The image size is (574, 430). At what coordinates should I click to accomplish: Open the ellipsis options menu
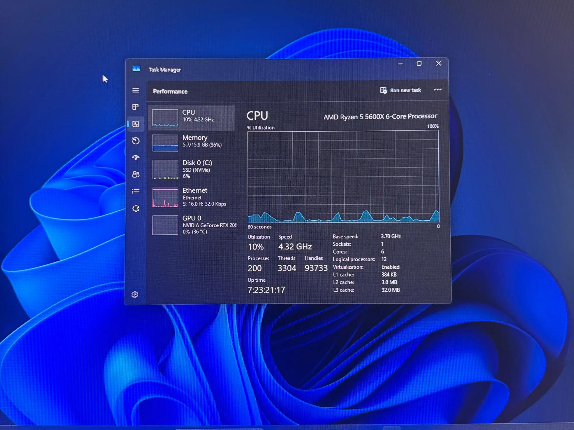pyautogui.click(x=438, y=90)
